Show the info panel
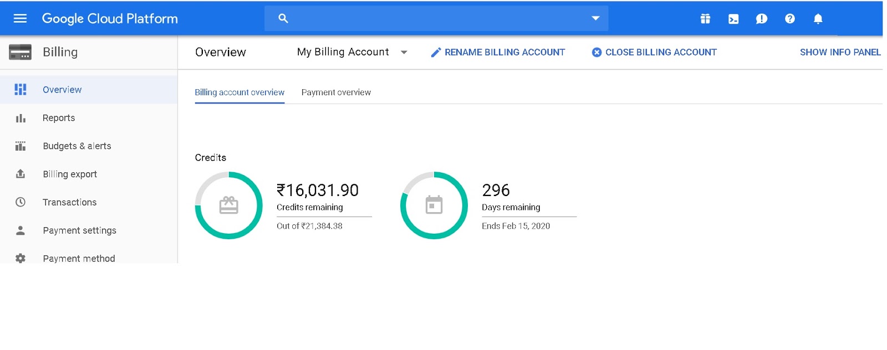The height and width of the screenshot is (350, 887). point(840,52)
